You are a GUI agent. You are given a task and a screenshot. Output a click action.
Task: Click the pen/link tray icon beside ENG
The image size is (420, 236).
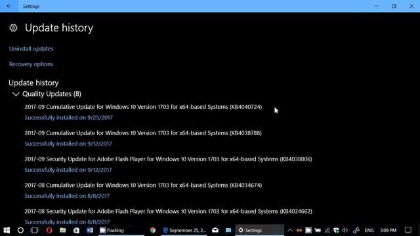click(x=356, y=230)
